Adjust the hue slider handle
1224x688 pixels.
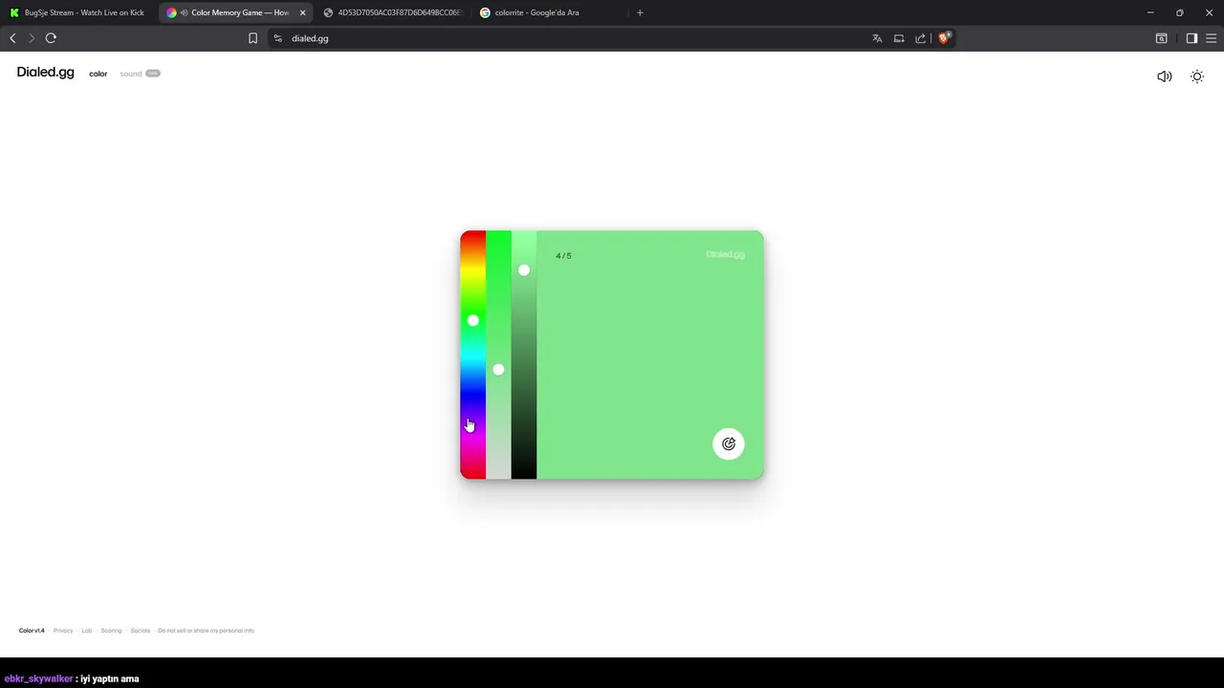(x=472, y=320)
